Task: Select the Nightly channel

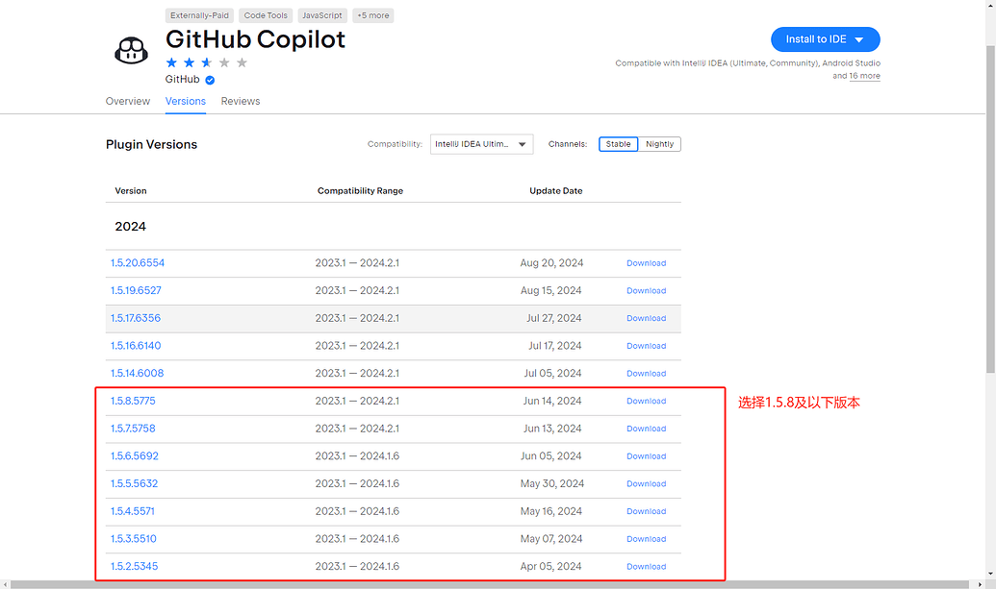Action: (x=659, y=144)
